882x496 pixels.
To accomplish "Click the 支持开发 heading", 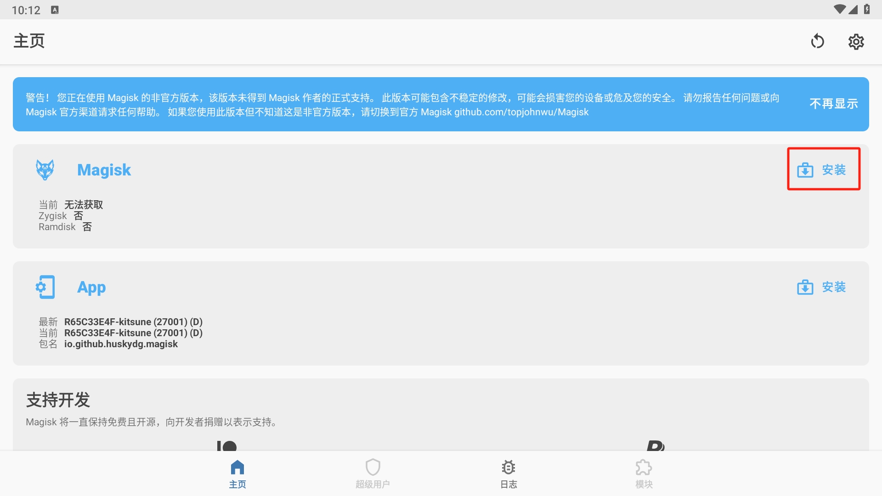I will [x=58, y=400].
